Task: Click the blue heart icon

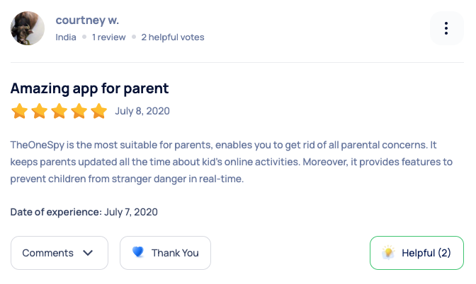Action: coord(138,252)
